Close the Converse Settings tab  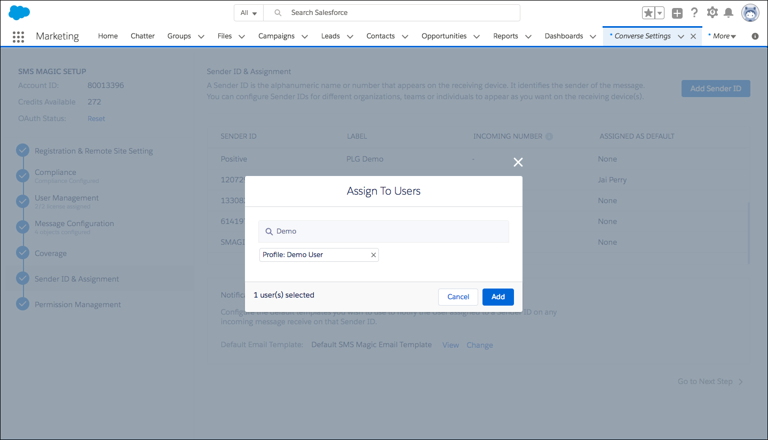[693, 36]
